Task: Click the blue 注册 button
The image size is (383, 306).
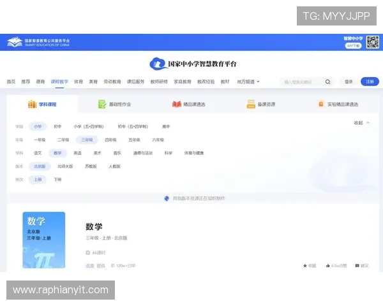Action: [370, 82]
